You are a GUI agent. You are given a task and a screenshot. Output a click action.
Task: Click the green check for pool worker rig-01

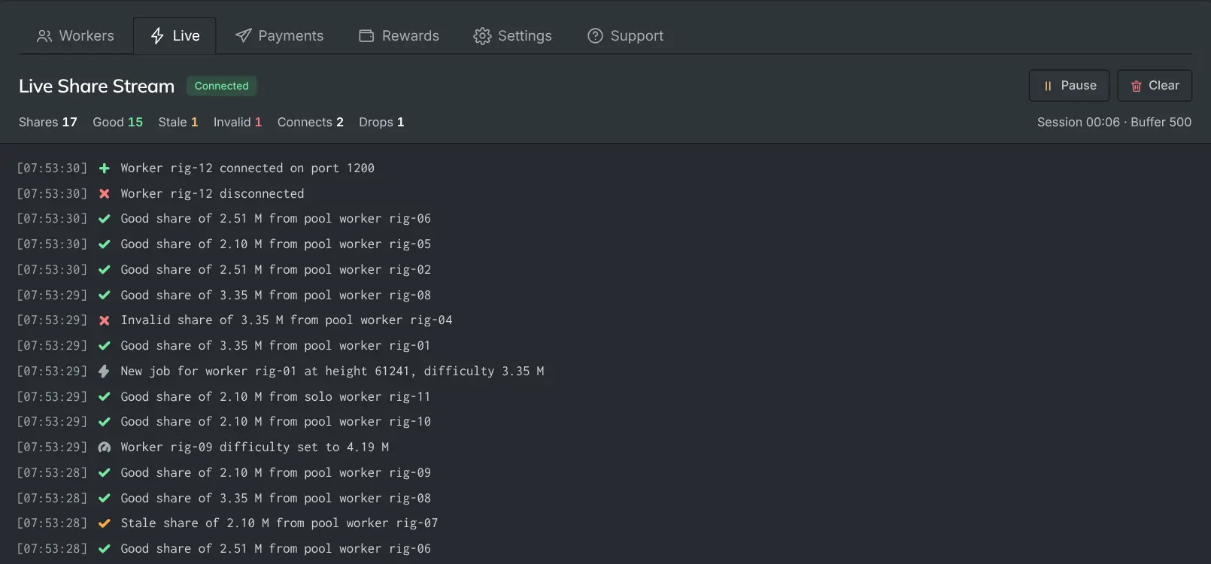(x=105, y=346)
